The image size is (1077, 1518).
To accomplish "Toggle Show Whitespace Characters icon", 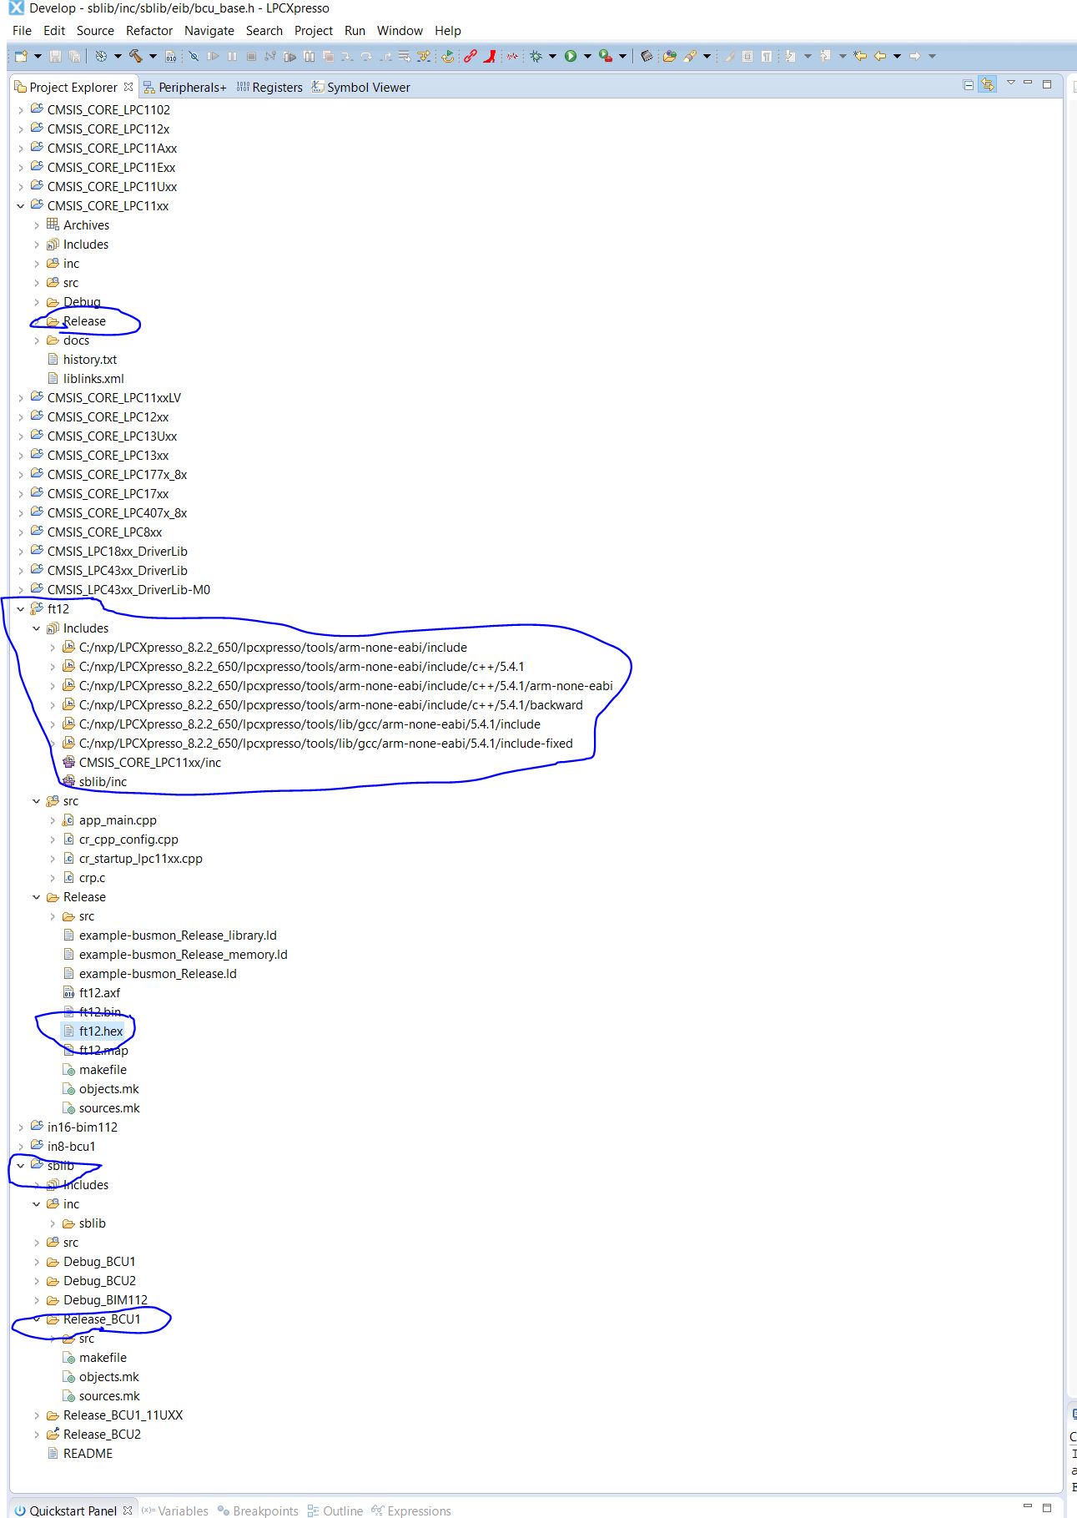I will tap(766, 56).
